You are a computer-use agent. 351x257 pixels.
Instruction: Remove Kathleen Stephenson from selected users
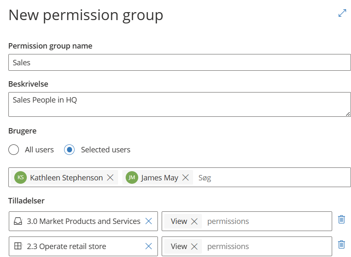click(x=110, y=178)
